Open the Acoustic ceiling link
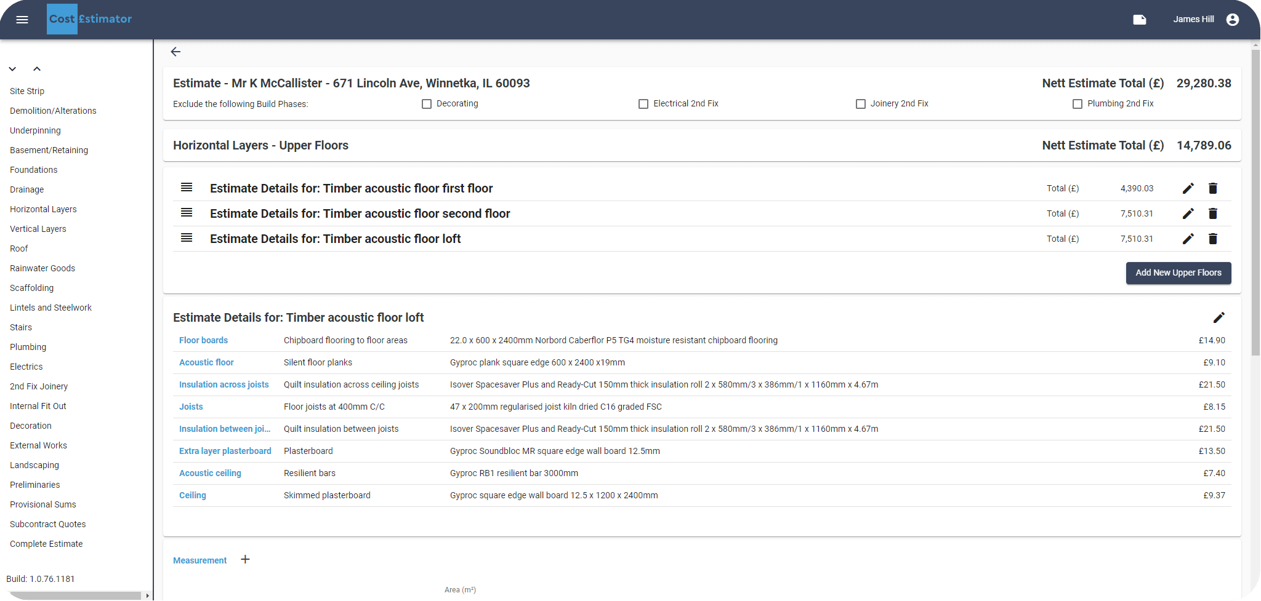 coord(210,473)
